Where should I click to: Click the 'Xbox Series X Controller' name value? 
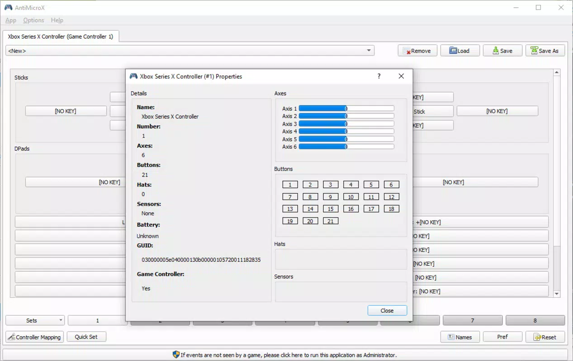click(170, 116)
